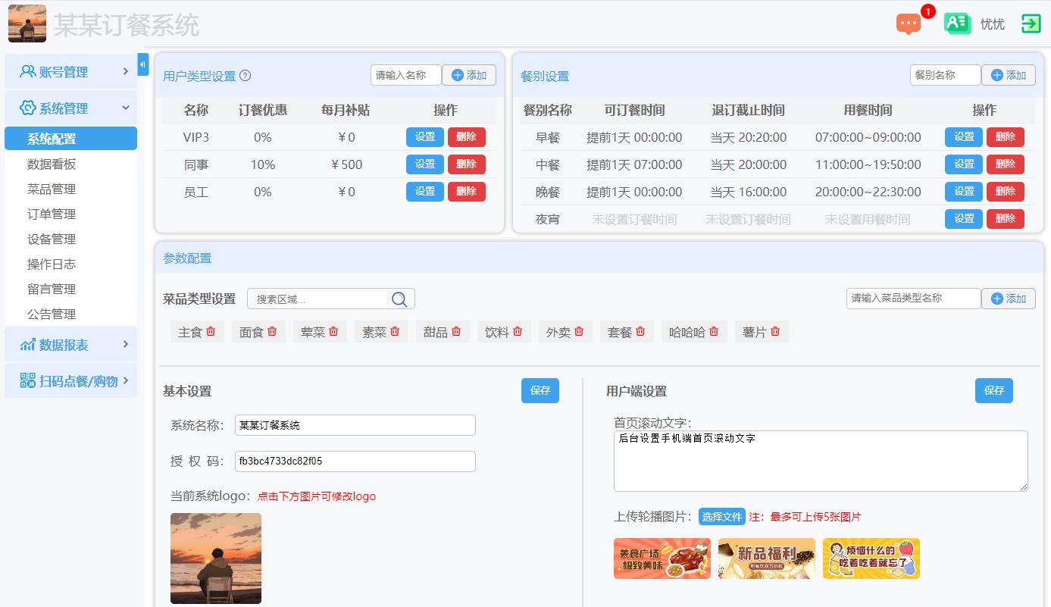Save the basic settings with 保存 button
This screenshot has height=607, width=1051.
tap(540, 391)
